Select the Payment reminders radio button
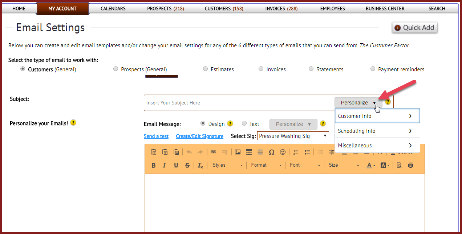This screenshot has height=234, width=462. pos(373,69)
